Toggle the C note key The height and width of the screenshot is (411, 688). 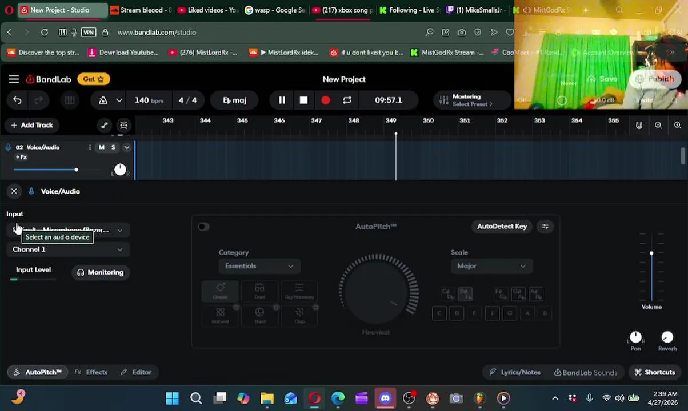coord(439,313)
